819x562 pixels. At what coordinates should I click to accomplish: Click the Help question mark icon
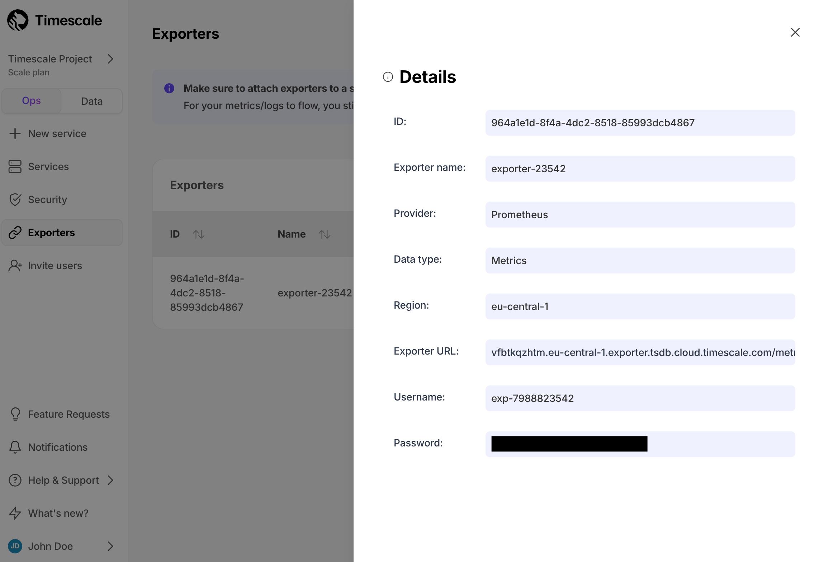[x=15, y=480]
